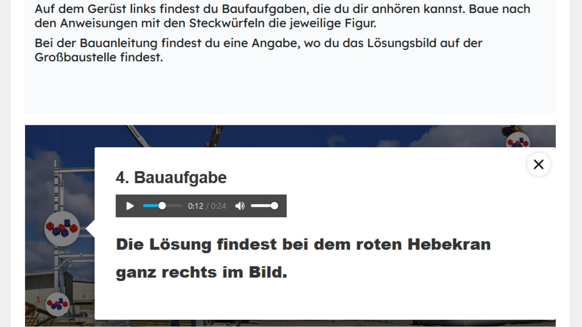Screen dimensions: 582x327
Task: Click the total duration 0:24 label
Action: [218, 206]
